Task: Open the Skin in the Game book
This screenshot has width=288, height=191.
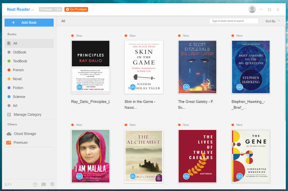Action: pos(144,67)
